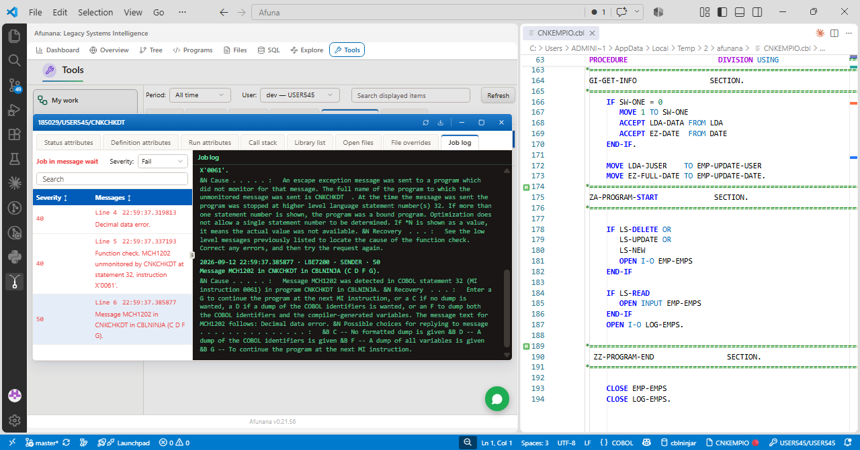Go forward using the navigation arrow
Image resolution: width=860 pixels, height=450 pixels.
pos(242,12)
